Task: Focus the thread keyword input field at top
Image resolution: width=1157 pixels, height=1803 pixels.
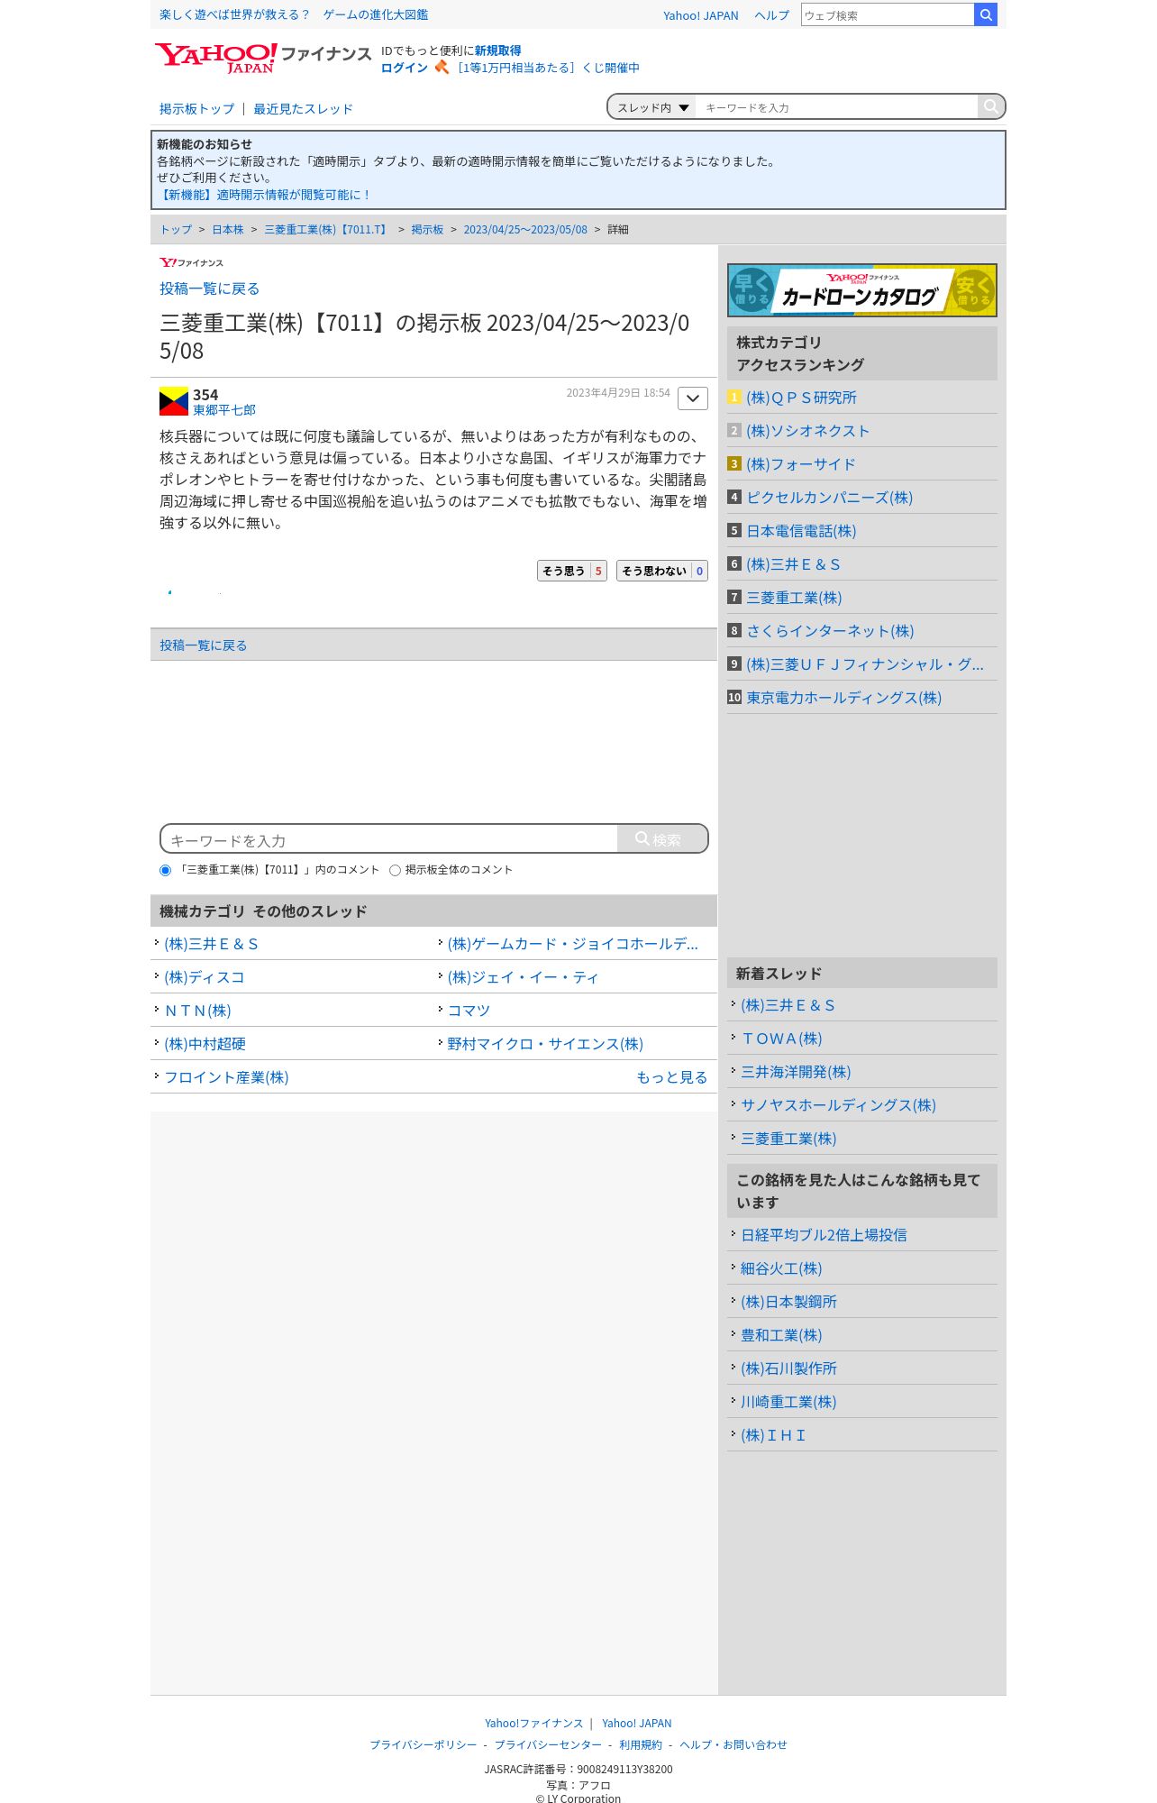Action: pyautogui.click(x=836, y=107)
